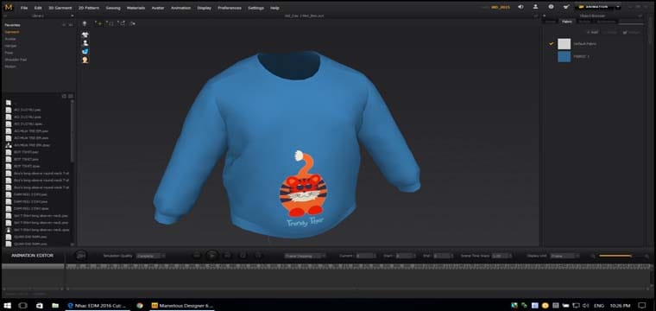
Task: Click the play button in Animation Editor
Action: click(x=212, y=256)
